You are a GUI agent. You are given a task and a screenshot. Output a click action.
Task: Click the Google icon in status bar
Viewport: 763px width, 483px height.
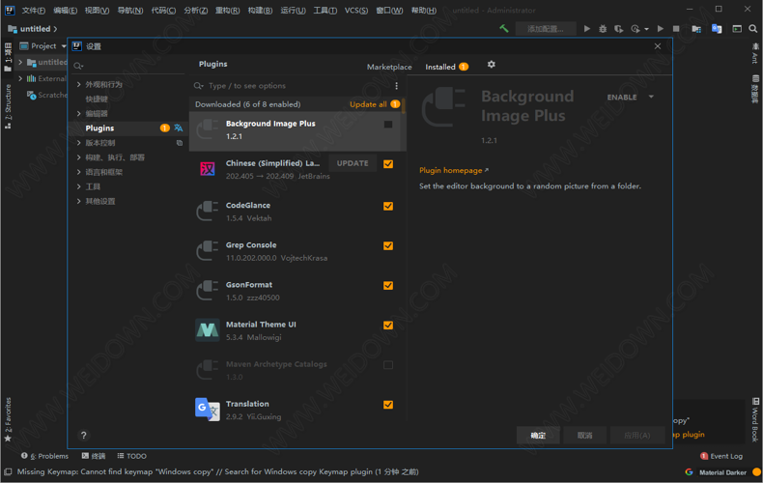pyautogui.click(x=689, y=471)
